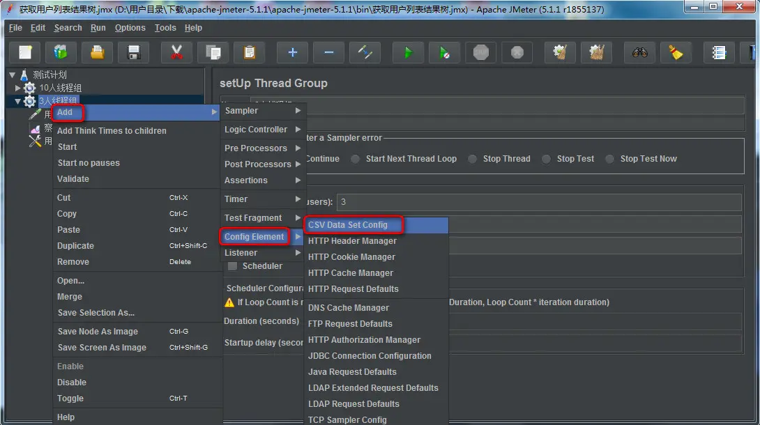The width and height of the screenshot is (760, 425).
Task: Click the Reset Search icon
Action: pos(676,52)
